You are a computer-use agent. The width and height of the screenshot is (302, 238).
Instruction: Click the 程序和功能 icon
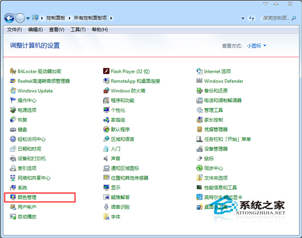coord(106,100)
